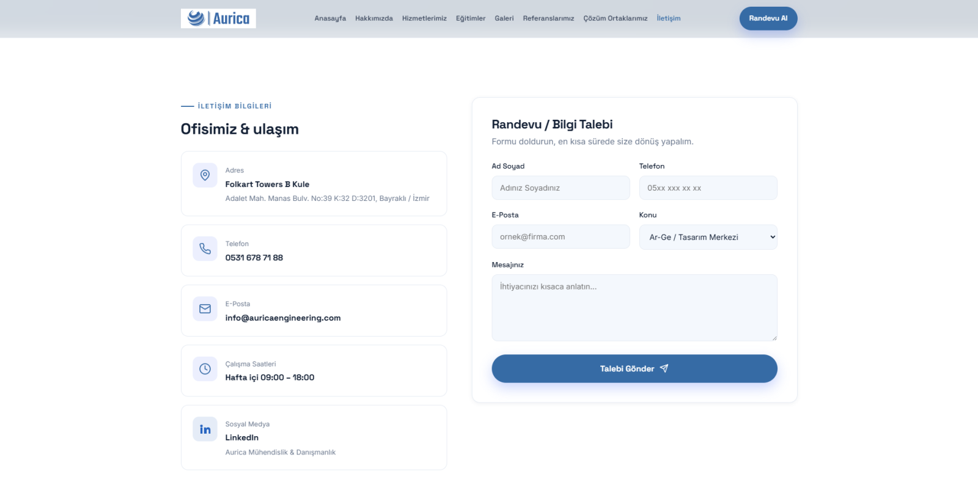Click into the Mesajınız text area
Viewport: 978px width, 485px height.
coord(634,308)
